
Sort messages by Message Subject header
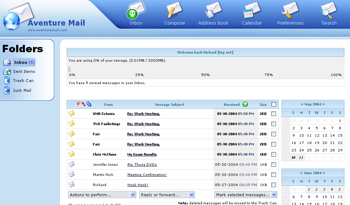(170, 104)
